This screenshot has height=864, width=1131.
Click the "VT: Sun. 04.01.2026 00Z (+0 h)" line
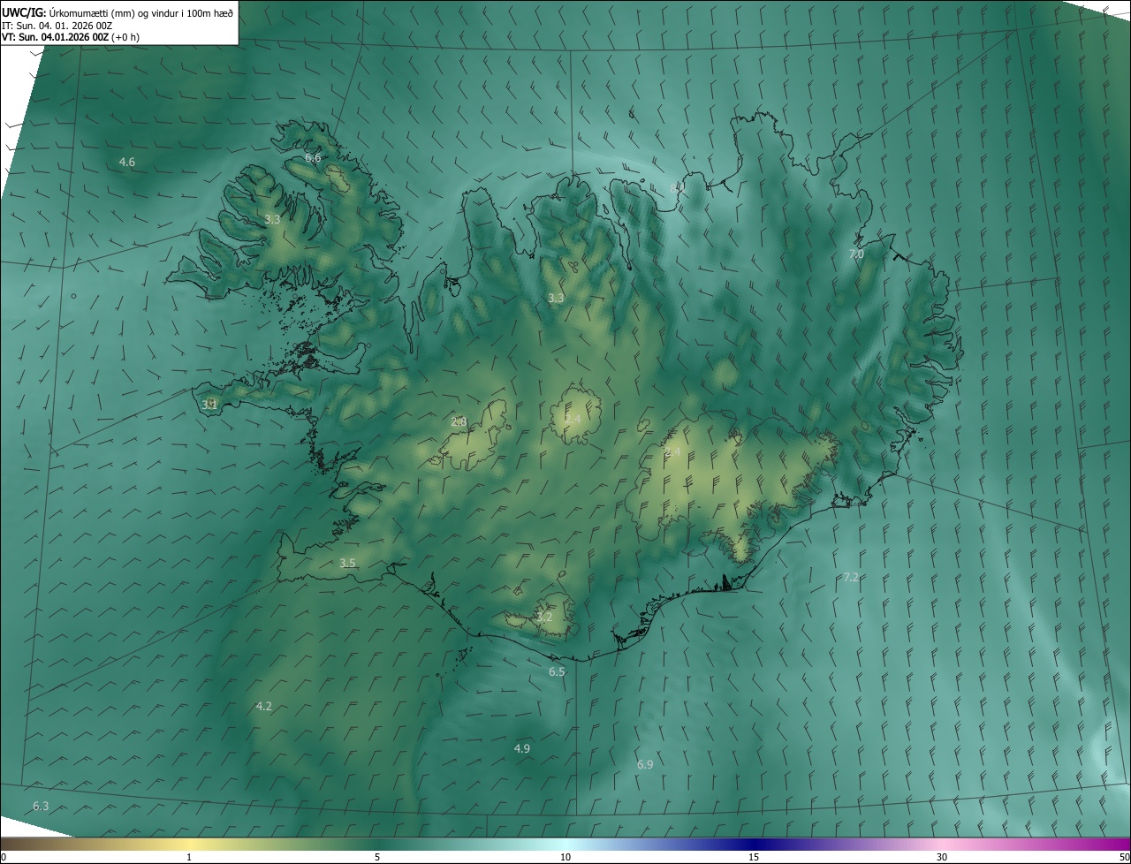[71, 37]
